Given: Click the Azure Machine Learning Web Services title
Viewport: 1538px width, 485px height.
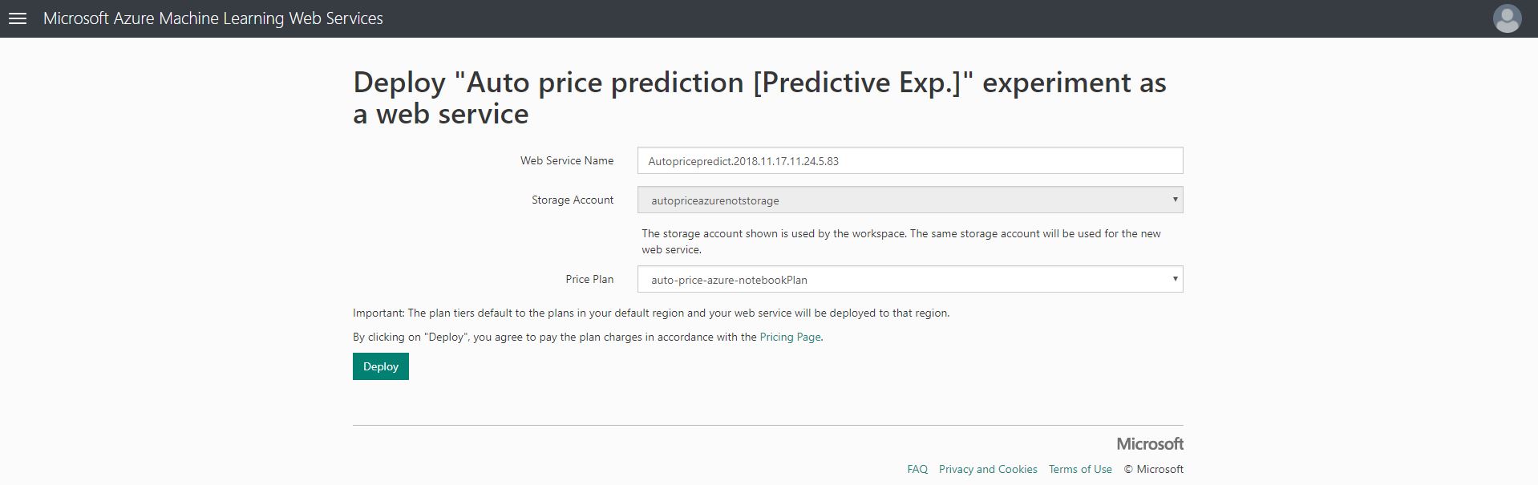Looking at the screenshot, I should 212,18.
